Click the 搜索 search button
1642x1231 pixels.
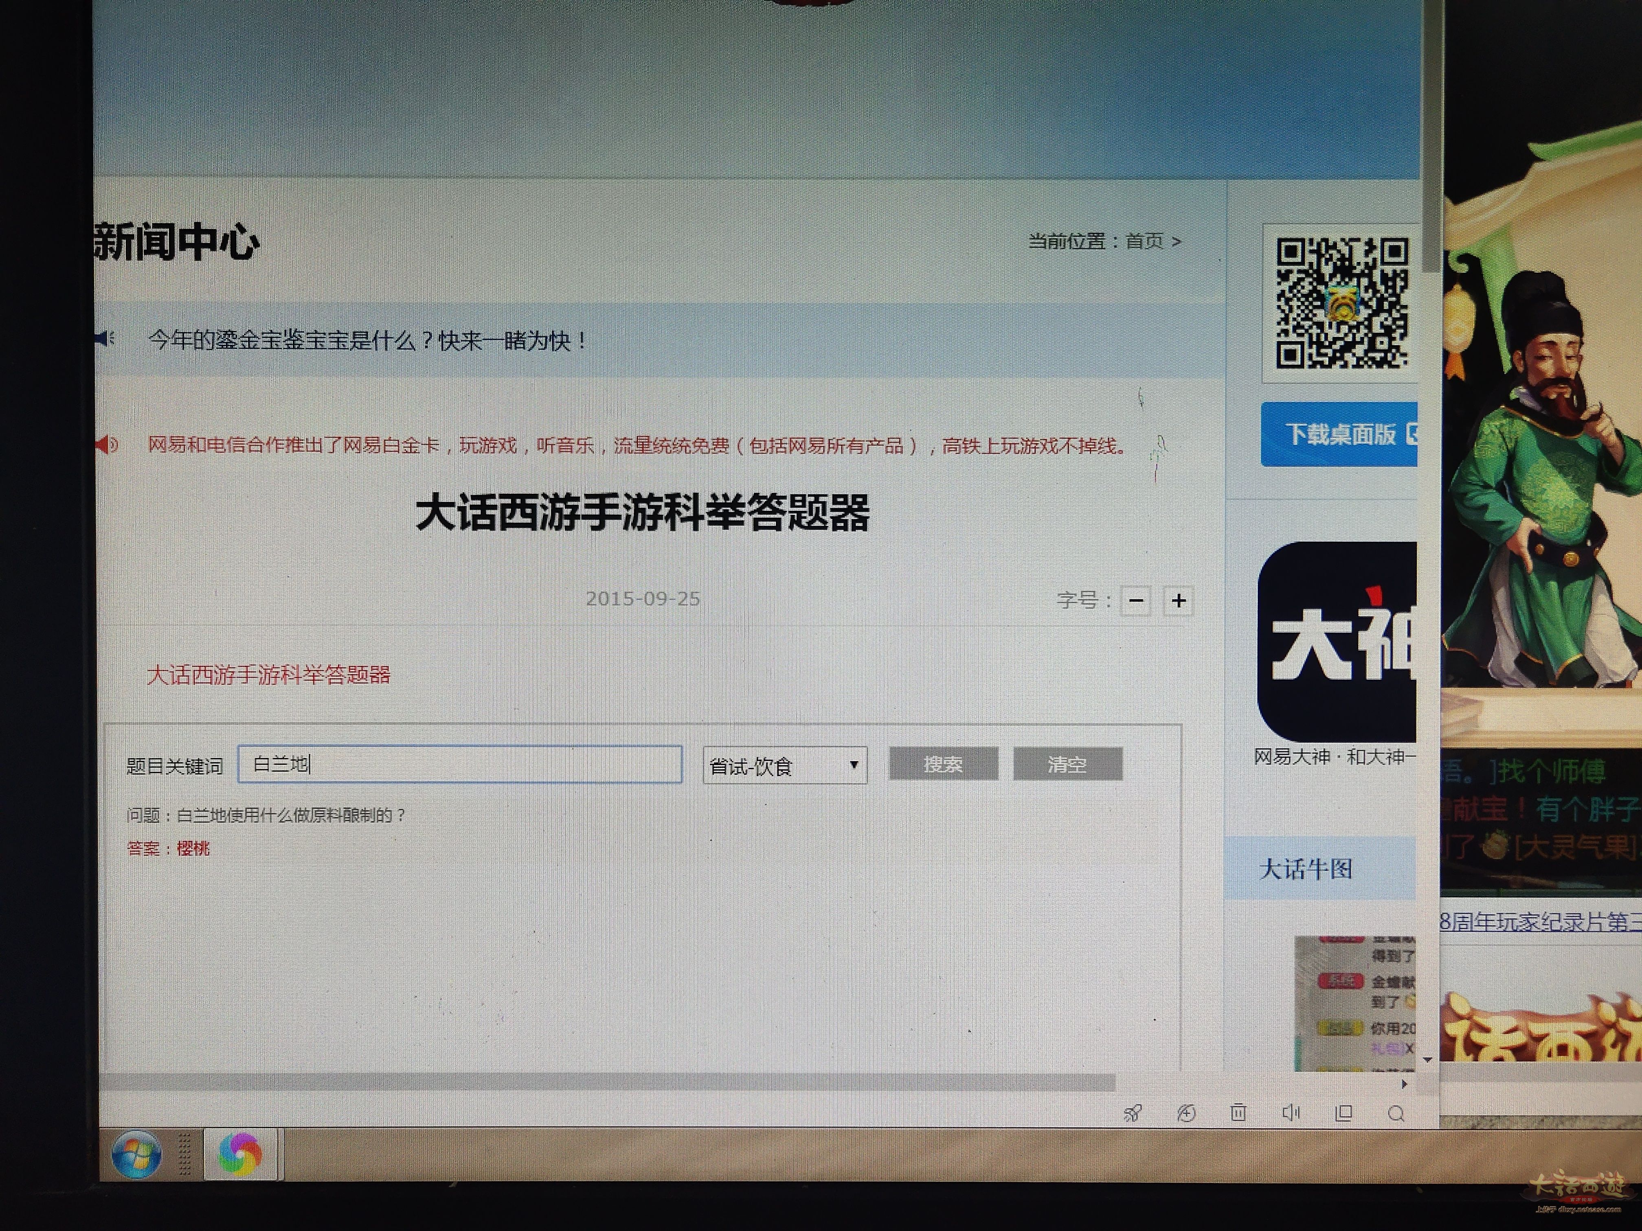(x=943, y=764)
